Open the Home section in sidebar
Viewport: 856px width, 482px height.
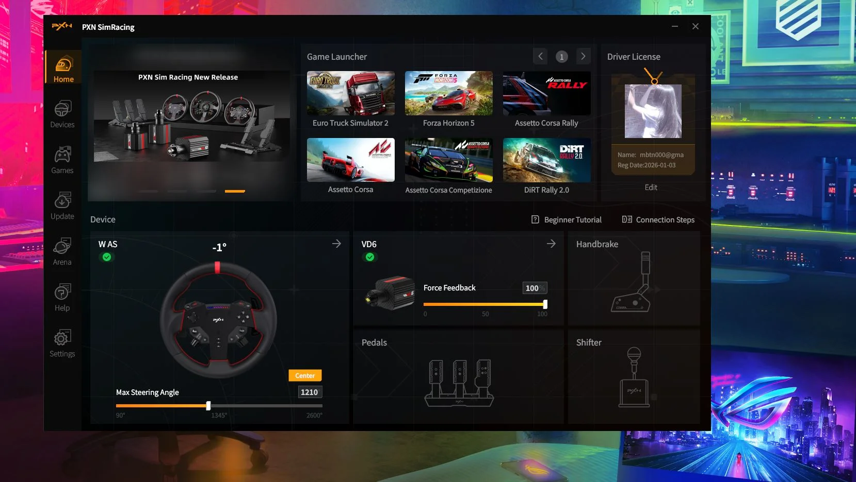[63, 67]
